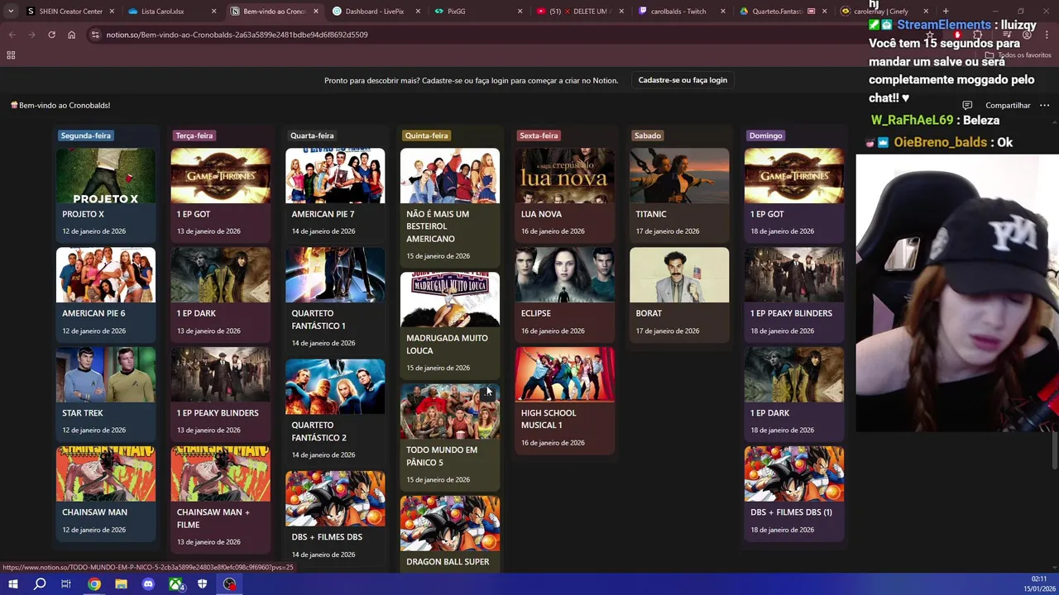Click the Sabado column label
The image size is (1059, 595).
[648, 136]
